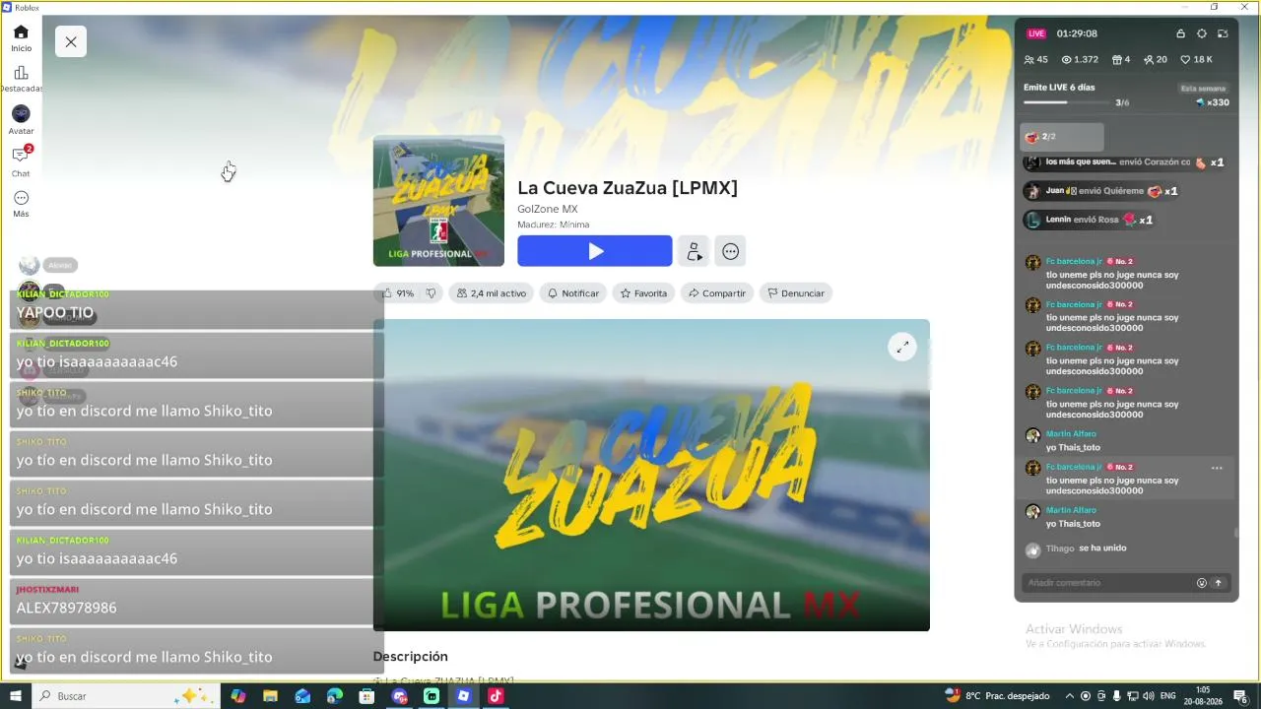The width and height of the screenshot is (1261, 709).
Task: Click the minimize-panel icon in LIVE header
Action: pos(1223,33)
